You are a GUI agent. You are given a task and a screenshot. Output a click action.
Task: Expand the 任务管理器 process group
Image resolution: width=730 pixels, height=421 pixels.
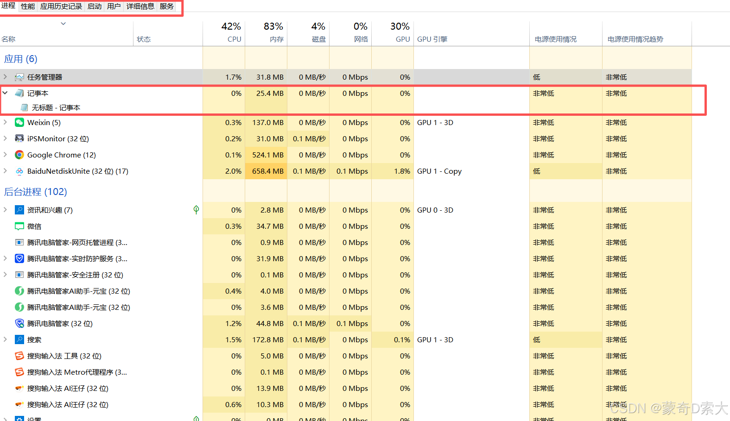[5, 77]
